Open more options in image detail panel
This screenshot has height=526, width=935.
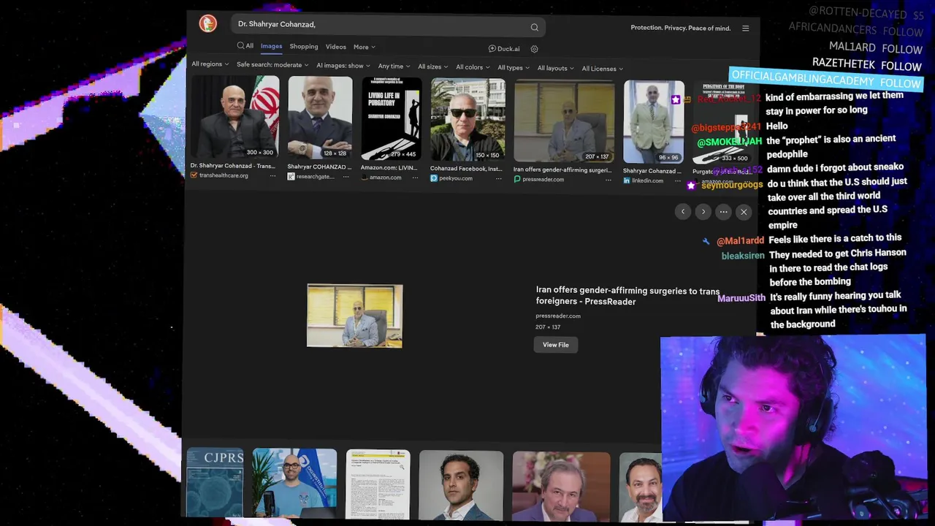coord(723,212)
